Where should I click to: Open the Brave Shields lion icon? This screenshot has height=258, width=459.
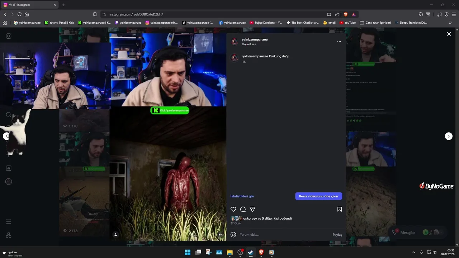(346, 14)
